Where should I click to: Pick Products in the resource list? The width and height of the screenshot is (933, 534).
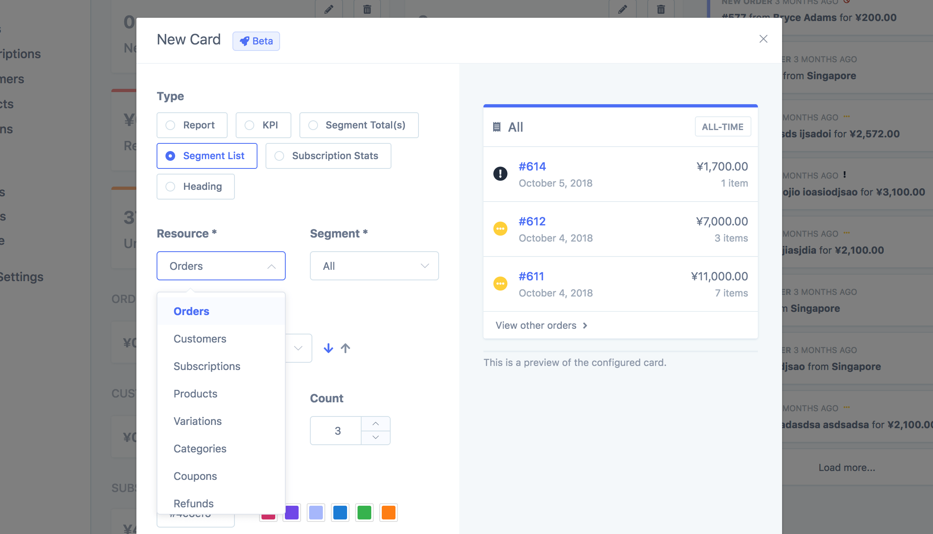(x=195, y=394)
